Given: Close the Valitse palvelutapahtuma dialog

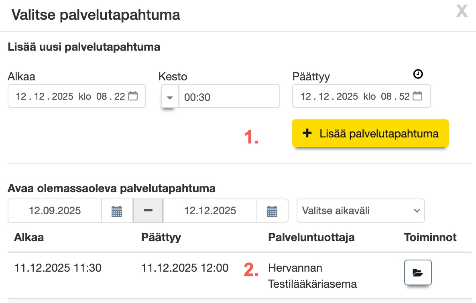Looking at the screenshot, I should [x=462, y=12].
